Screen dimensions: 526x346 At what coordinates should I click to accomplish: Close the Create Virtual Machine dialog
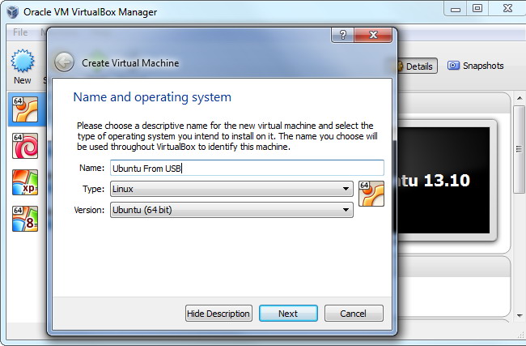pyautogui.click(x=375, y=36)
